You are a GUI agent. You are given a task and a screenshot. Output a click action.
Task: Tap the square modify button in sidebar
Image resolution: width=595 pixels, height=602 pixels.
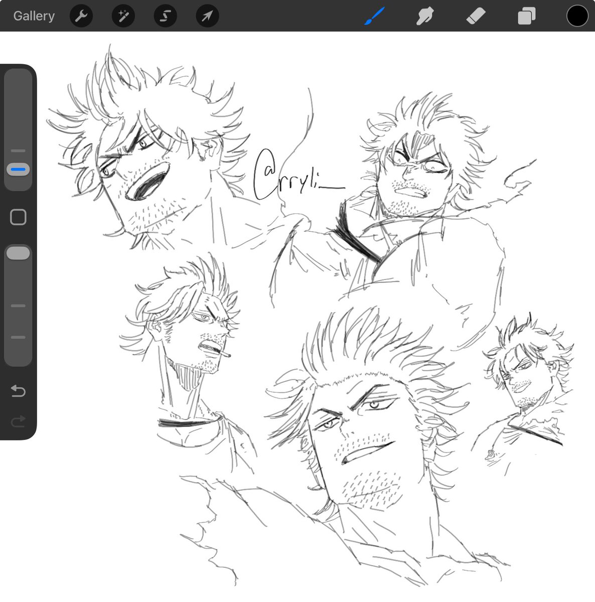[x=18, y=217]
